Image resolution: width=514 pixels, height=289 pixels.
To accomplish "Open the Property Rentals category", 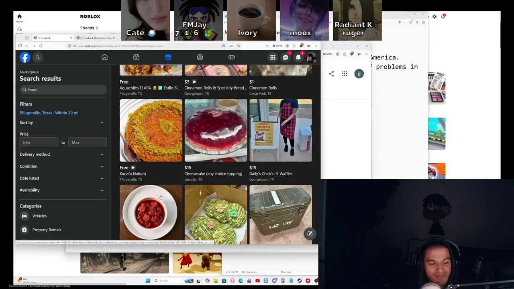I will pos(62,230).
